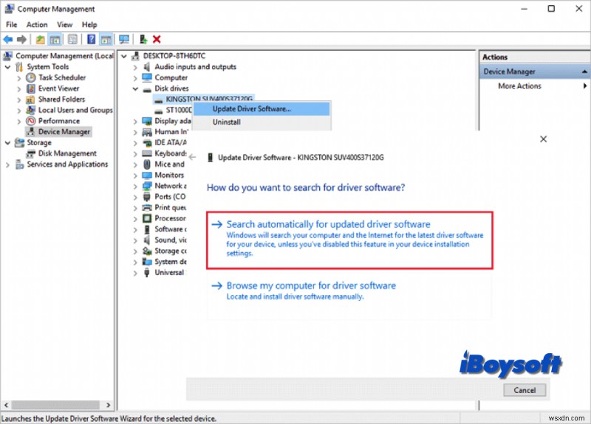Maximize the Computer Management window
The width and height of the screenshot is (591, 424).
551,9
